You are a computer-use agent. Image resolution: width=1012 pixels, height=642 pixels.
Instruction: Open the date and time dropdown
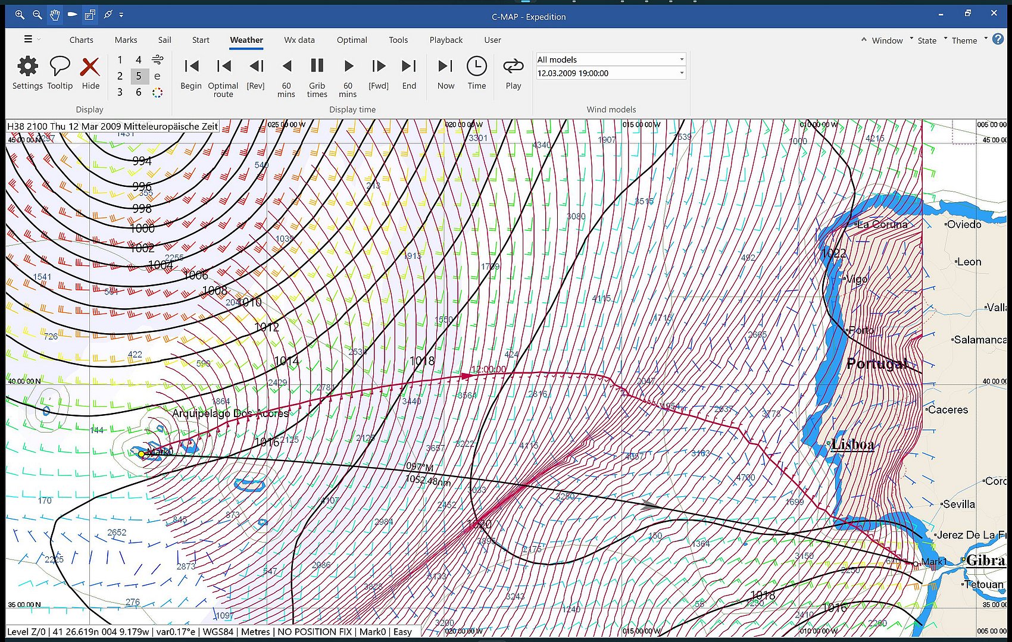pyautogui.click(x=682, y=73)
